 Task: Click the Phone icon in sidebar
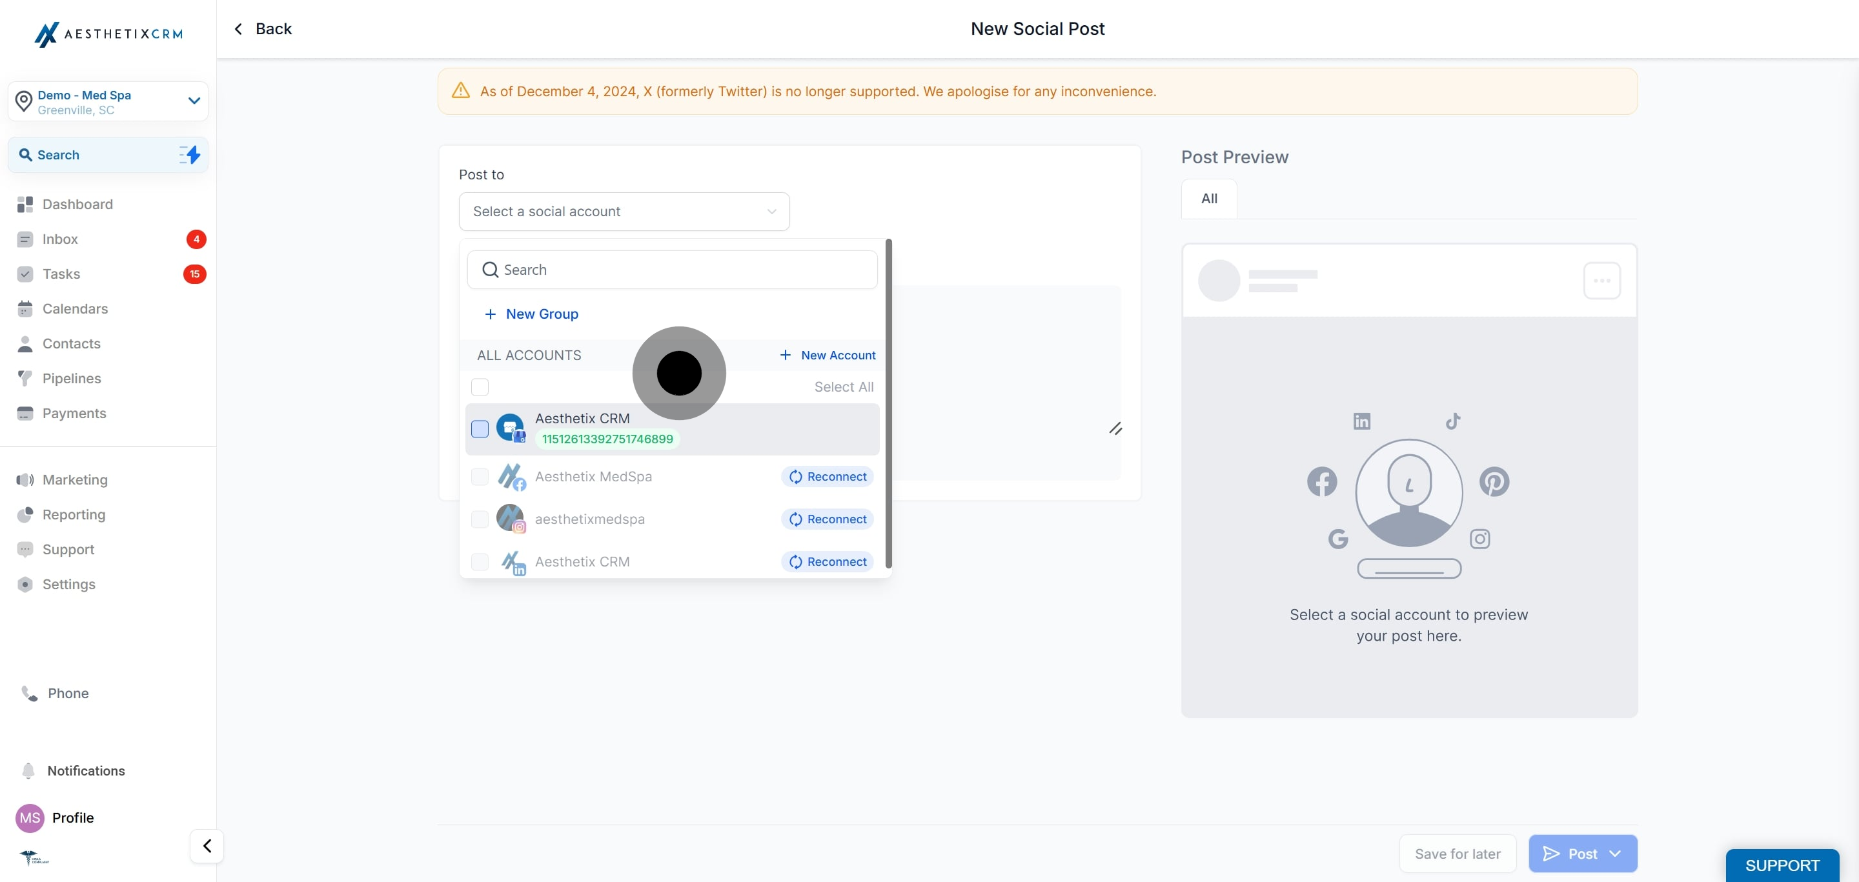(x=29, y=693)
